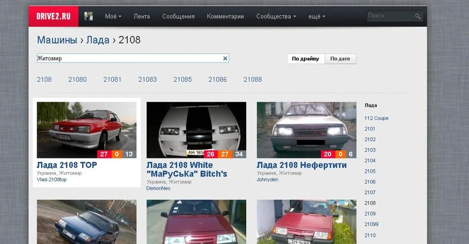Clear the Житомир filter with the X

click(x=225, y=58)
